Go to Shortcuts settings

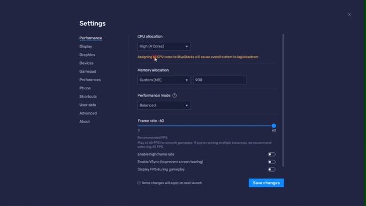click(88, 97)
